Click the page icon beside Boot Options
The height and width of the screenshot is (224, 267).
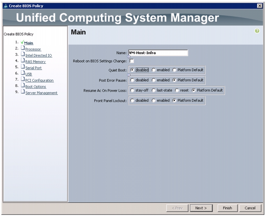(x=23, y=85)
